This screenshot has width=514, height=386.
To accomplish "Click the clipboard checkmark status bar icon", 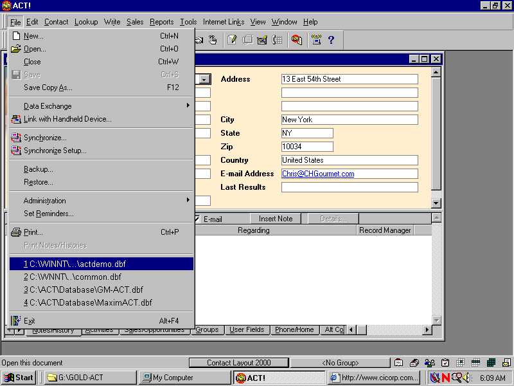I will (445, 362).
